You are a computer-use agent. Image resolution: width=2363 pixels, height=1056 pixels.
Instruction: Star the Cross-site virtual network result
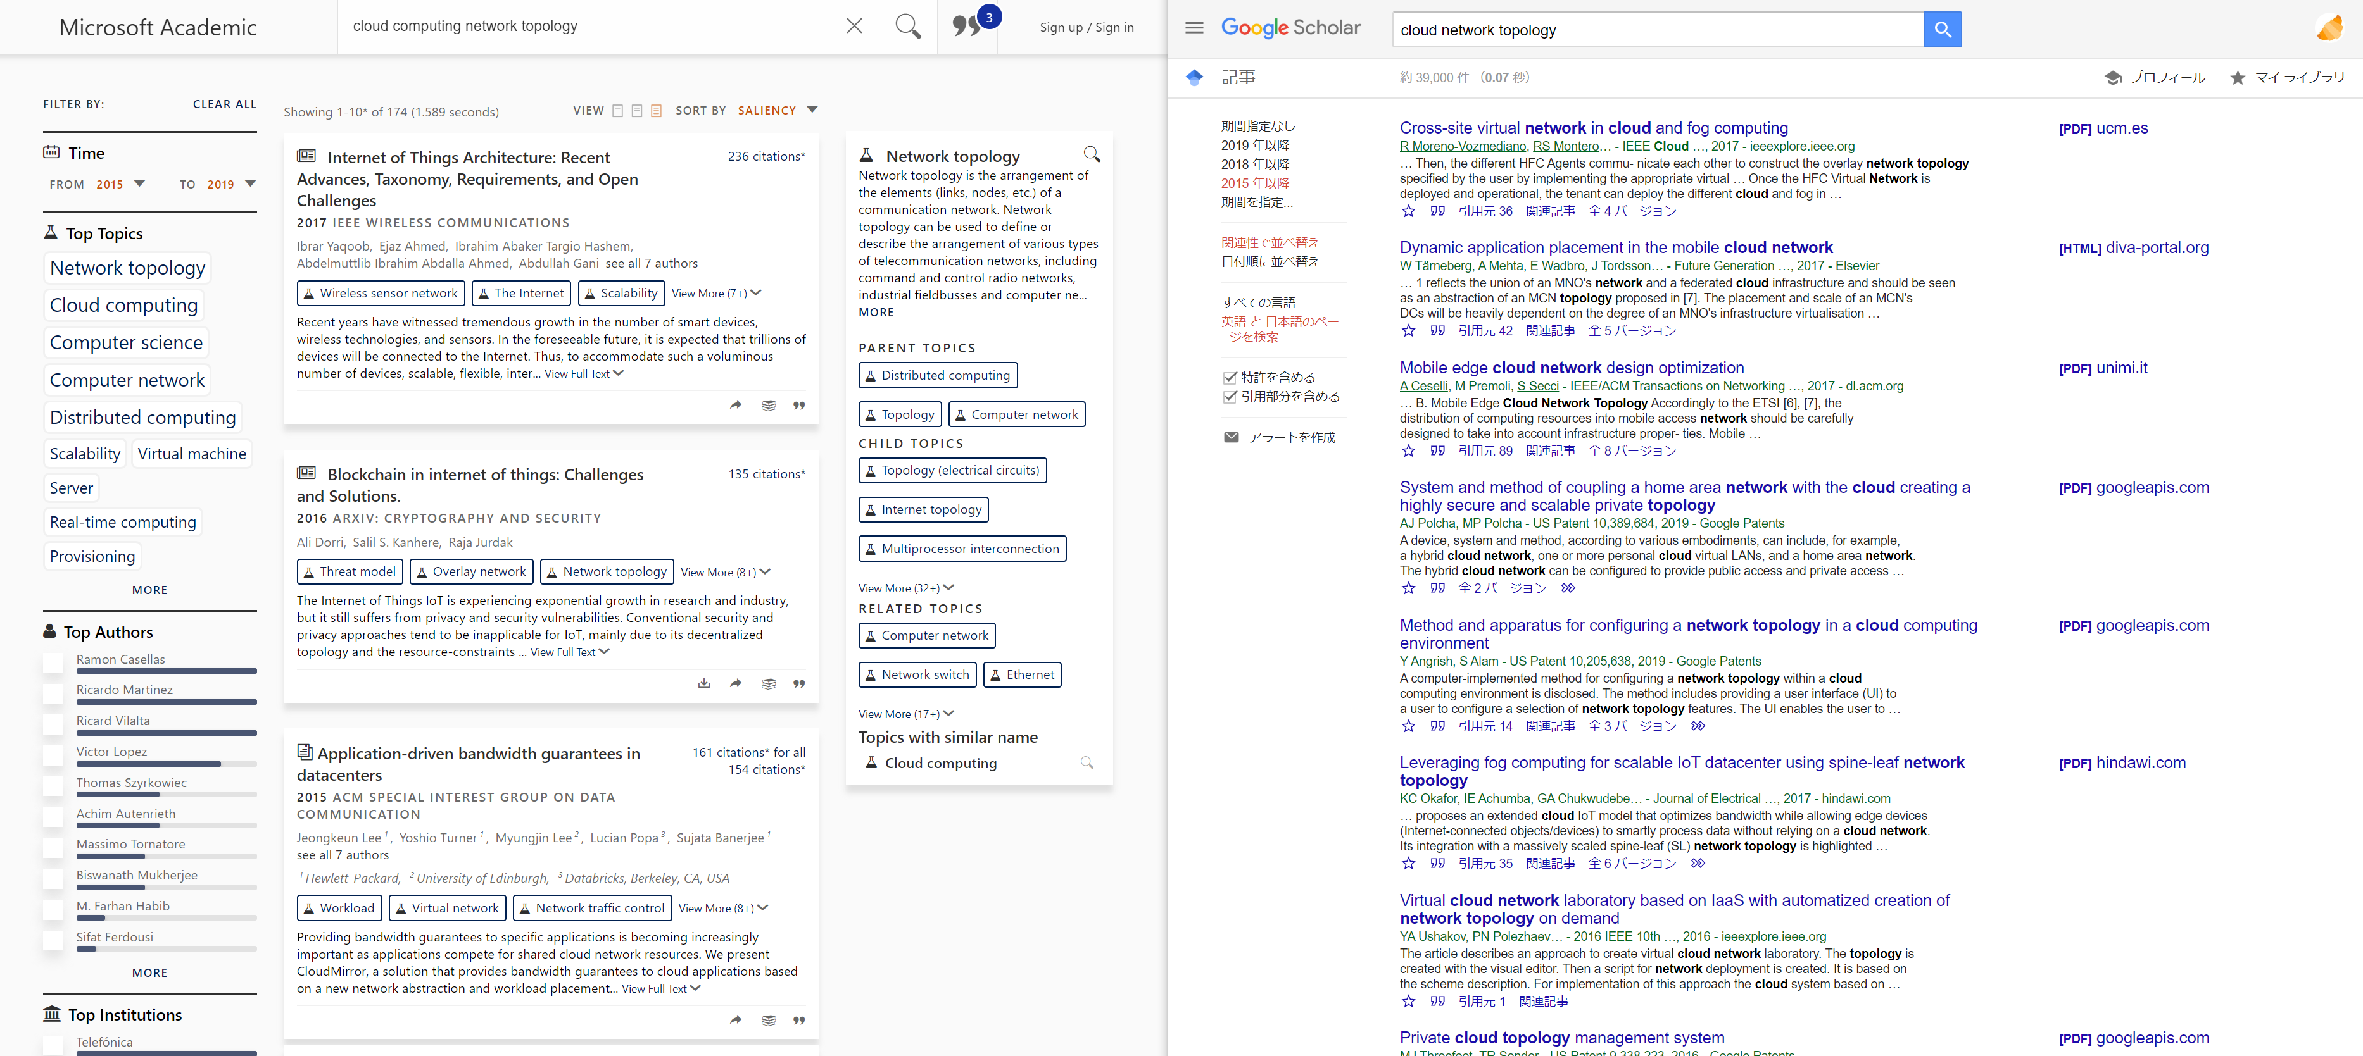tap(1408, 211)
